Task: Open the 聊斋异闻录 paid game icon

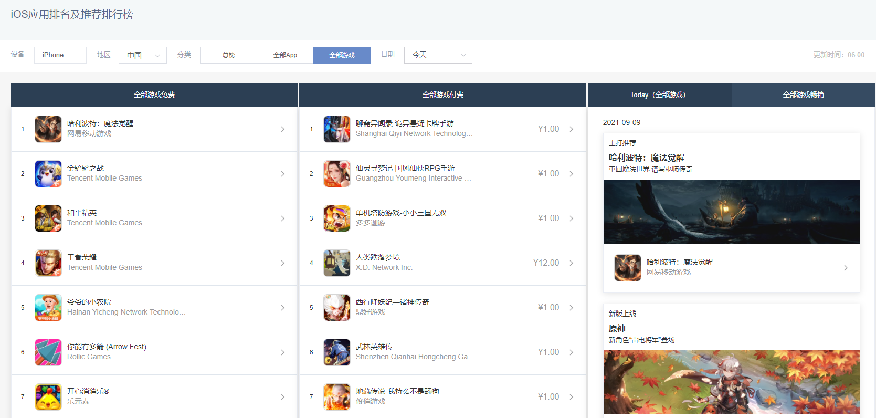Action: pos(337,129)
